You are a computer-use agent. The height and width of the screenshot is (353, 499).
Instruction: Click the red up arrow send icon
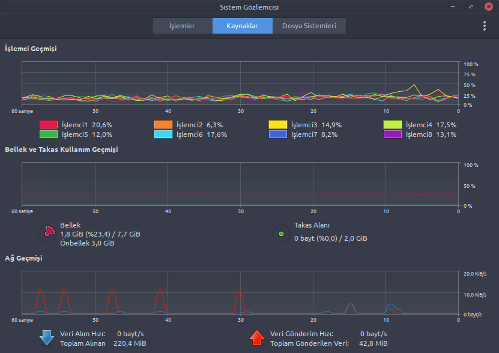257,338
